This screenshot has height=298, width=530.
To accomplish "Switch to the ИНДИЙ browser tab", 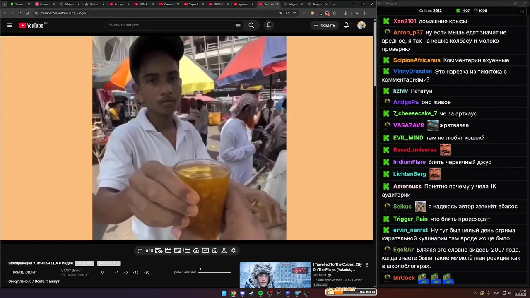I will point(218,4).
